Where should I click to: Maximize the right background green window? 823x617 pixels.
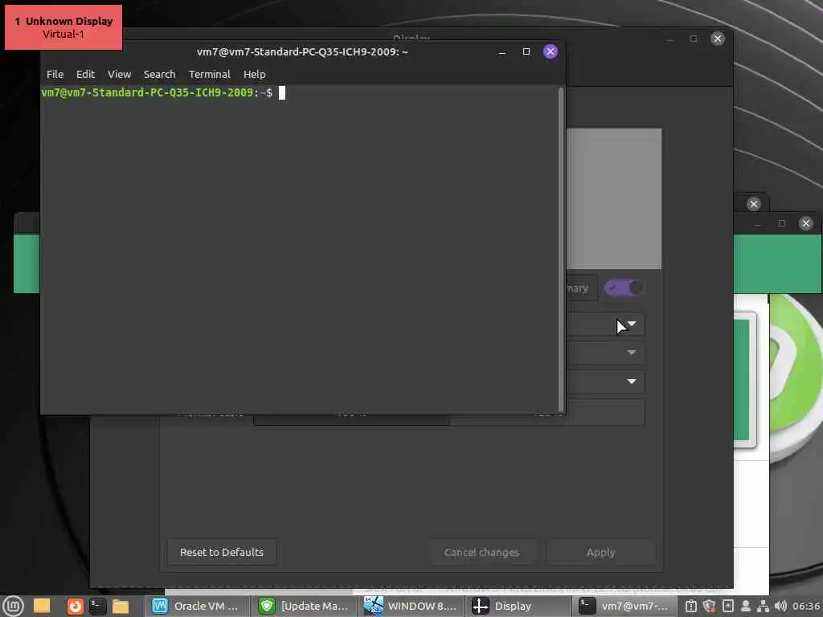pos(781,223)
